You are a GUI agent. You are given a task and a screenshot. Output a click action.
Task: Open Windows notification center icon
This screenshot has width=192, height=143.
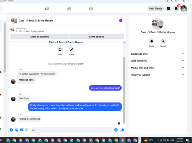[x=188, y=140]
